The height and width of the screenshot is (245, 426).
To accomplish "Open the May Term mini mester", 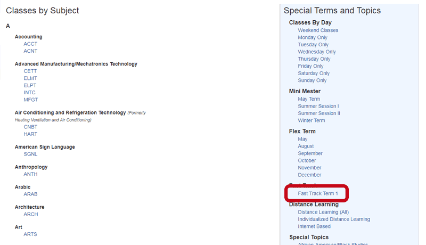I will coord(309,99).
